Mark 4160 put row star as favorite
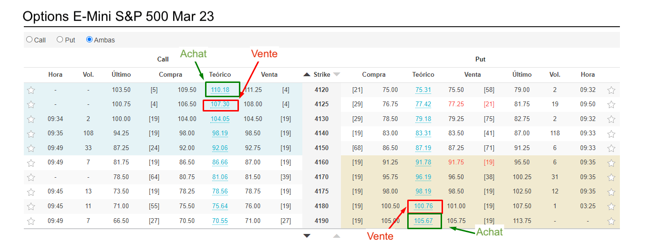649x243 pixels. pos(611,163)
